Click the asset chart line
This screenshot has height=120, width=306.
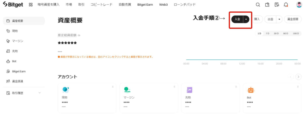[x=242, y=60]
